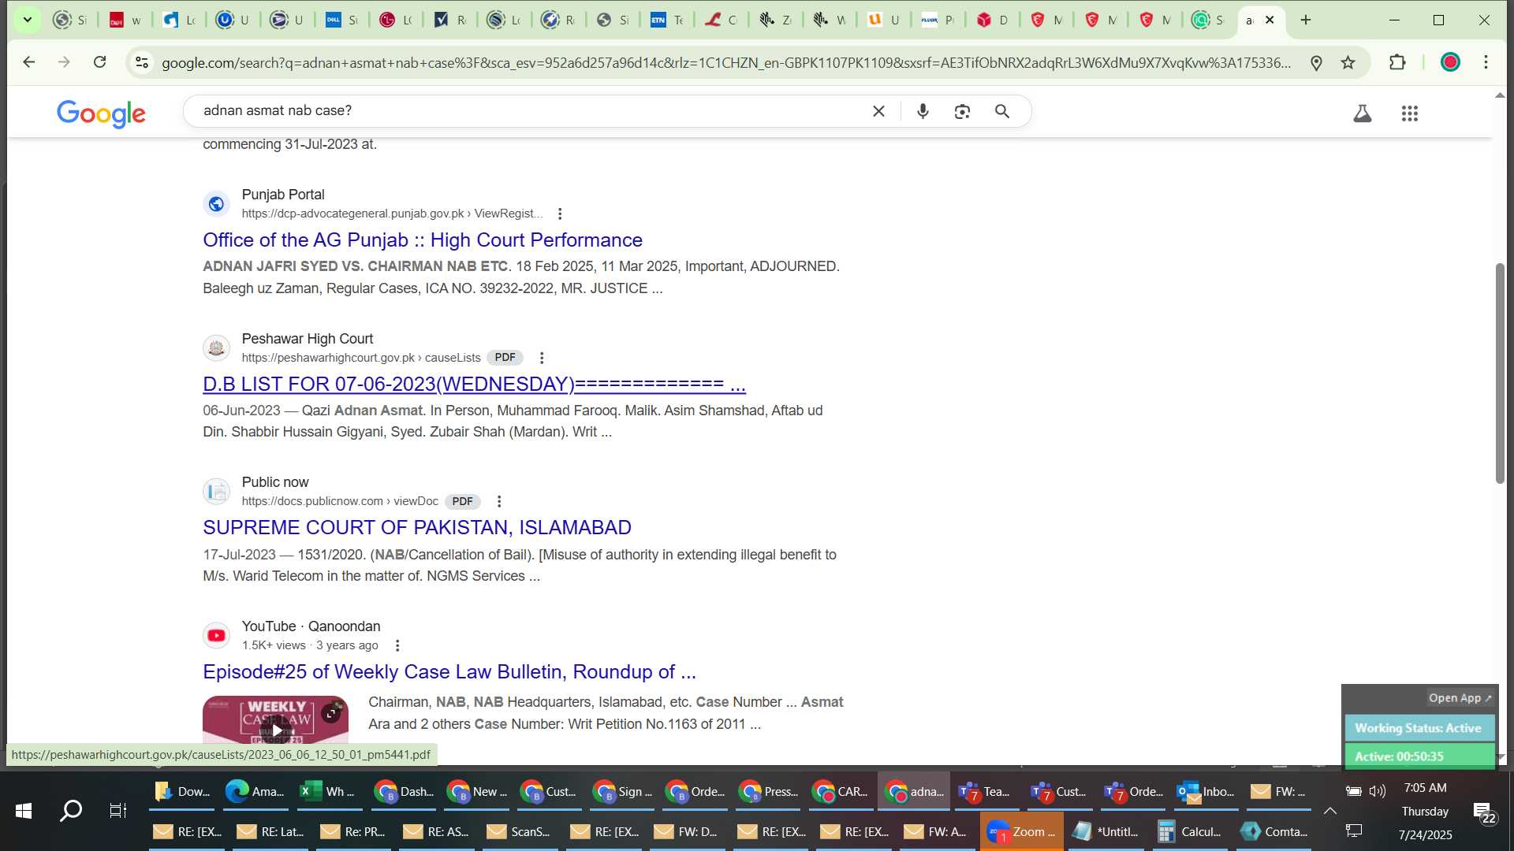Open Teams 'Tea...' taskbar item
The width and height of the screenshot is (1514, 851).
click(x=986, y=792)
